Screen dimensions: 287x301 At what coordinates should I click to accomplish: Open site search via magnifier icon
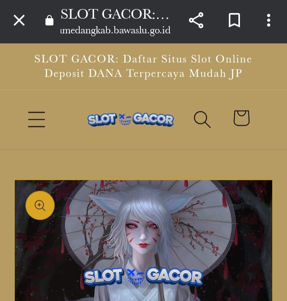(202, 119)
